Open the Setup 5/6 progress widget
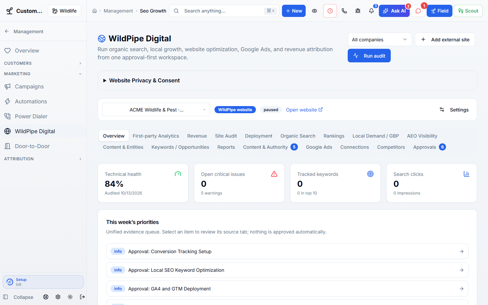 [43, 282]
